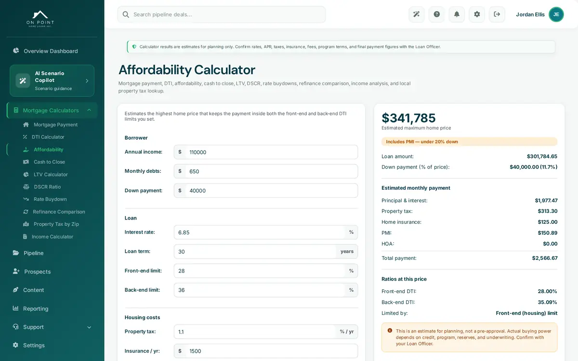Click the Mortgage Calculators icon
Viewport: 578px width, 361px height.
pyautogui.click(x=16, y=110)
